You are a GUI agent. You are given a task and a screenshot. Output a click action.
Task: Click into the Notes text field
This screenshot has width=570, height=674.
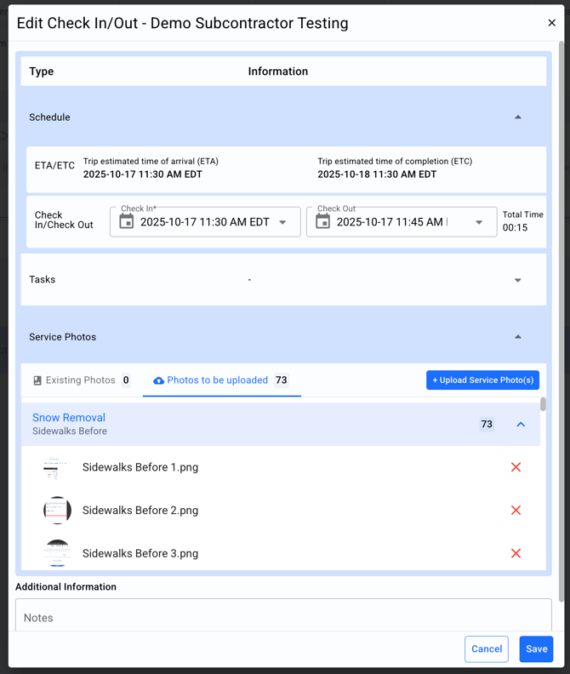pos(283,617)
